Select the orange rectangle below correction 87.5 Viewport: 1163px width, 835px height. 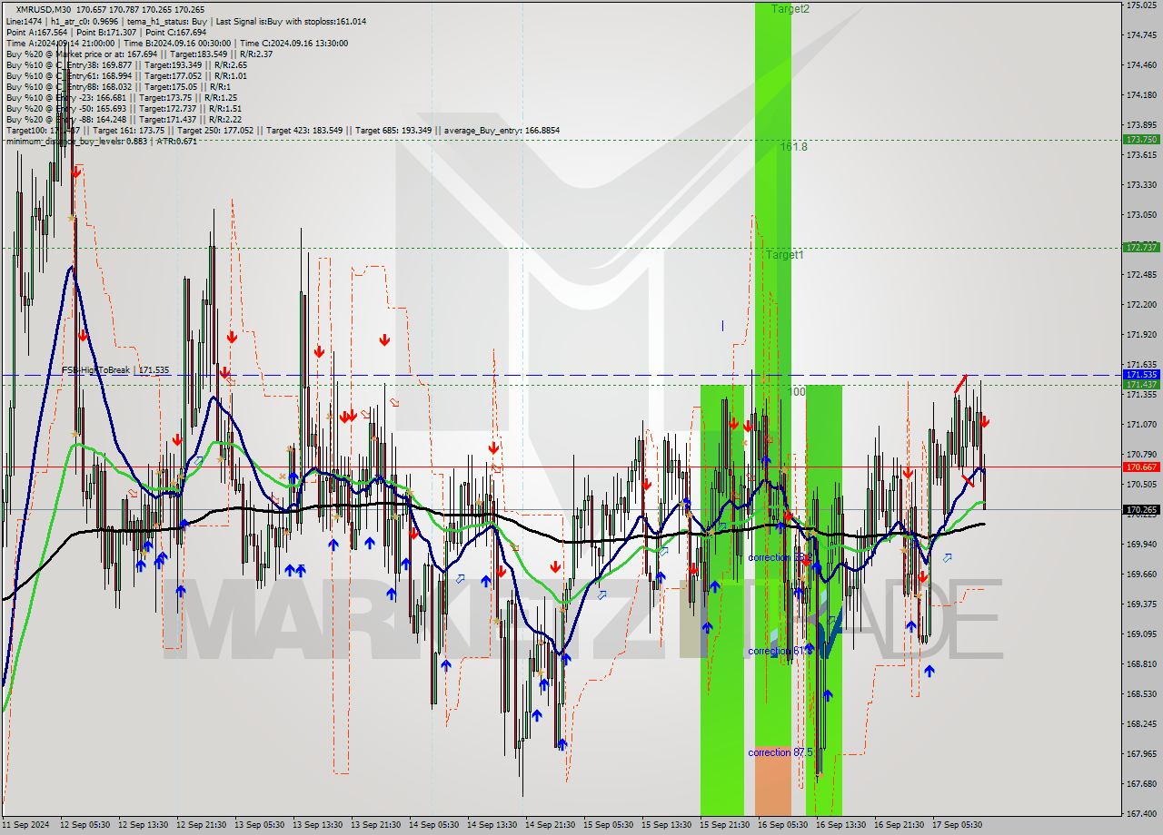[x=773, y=781]
